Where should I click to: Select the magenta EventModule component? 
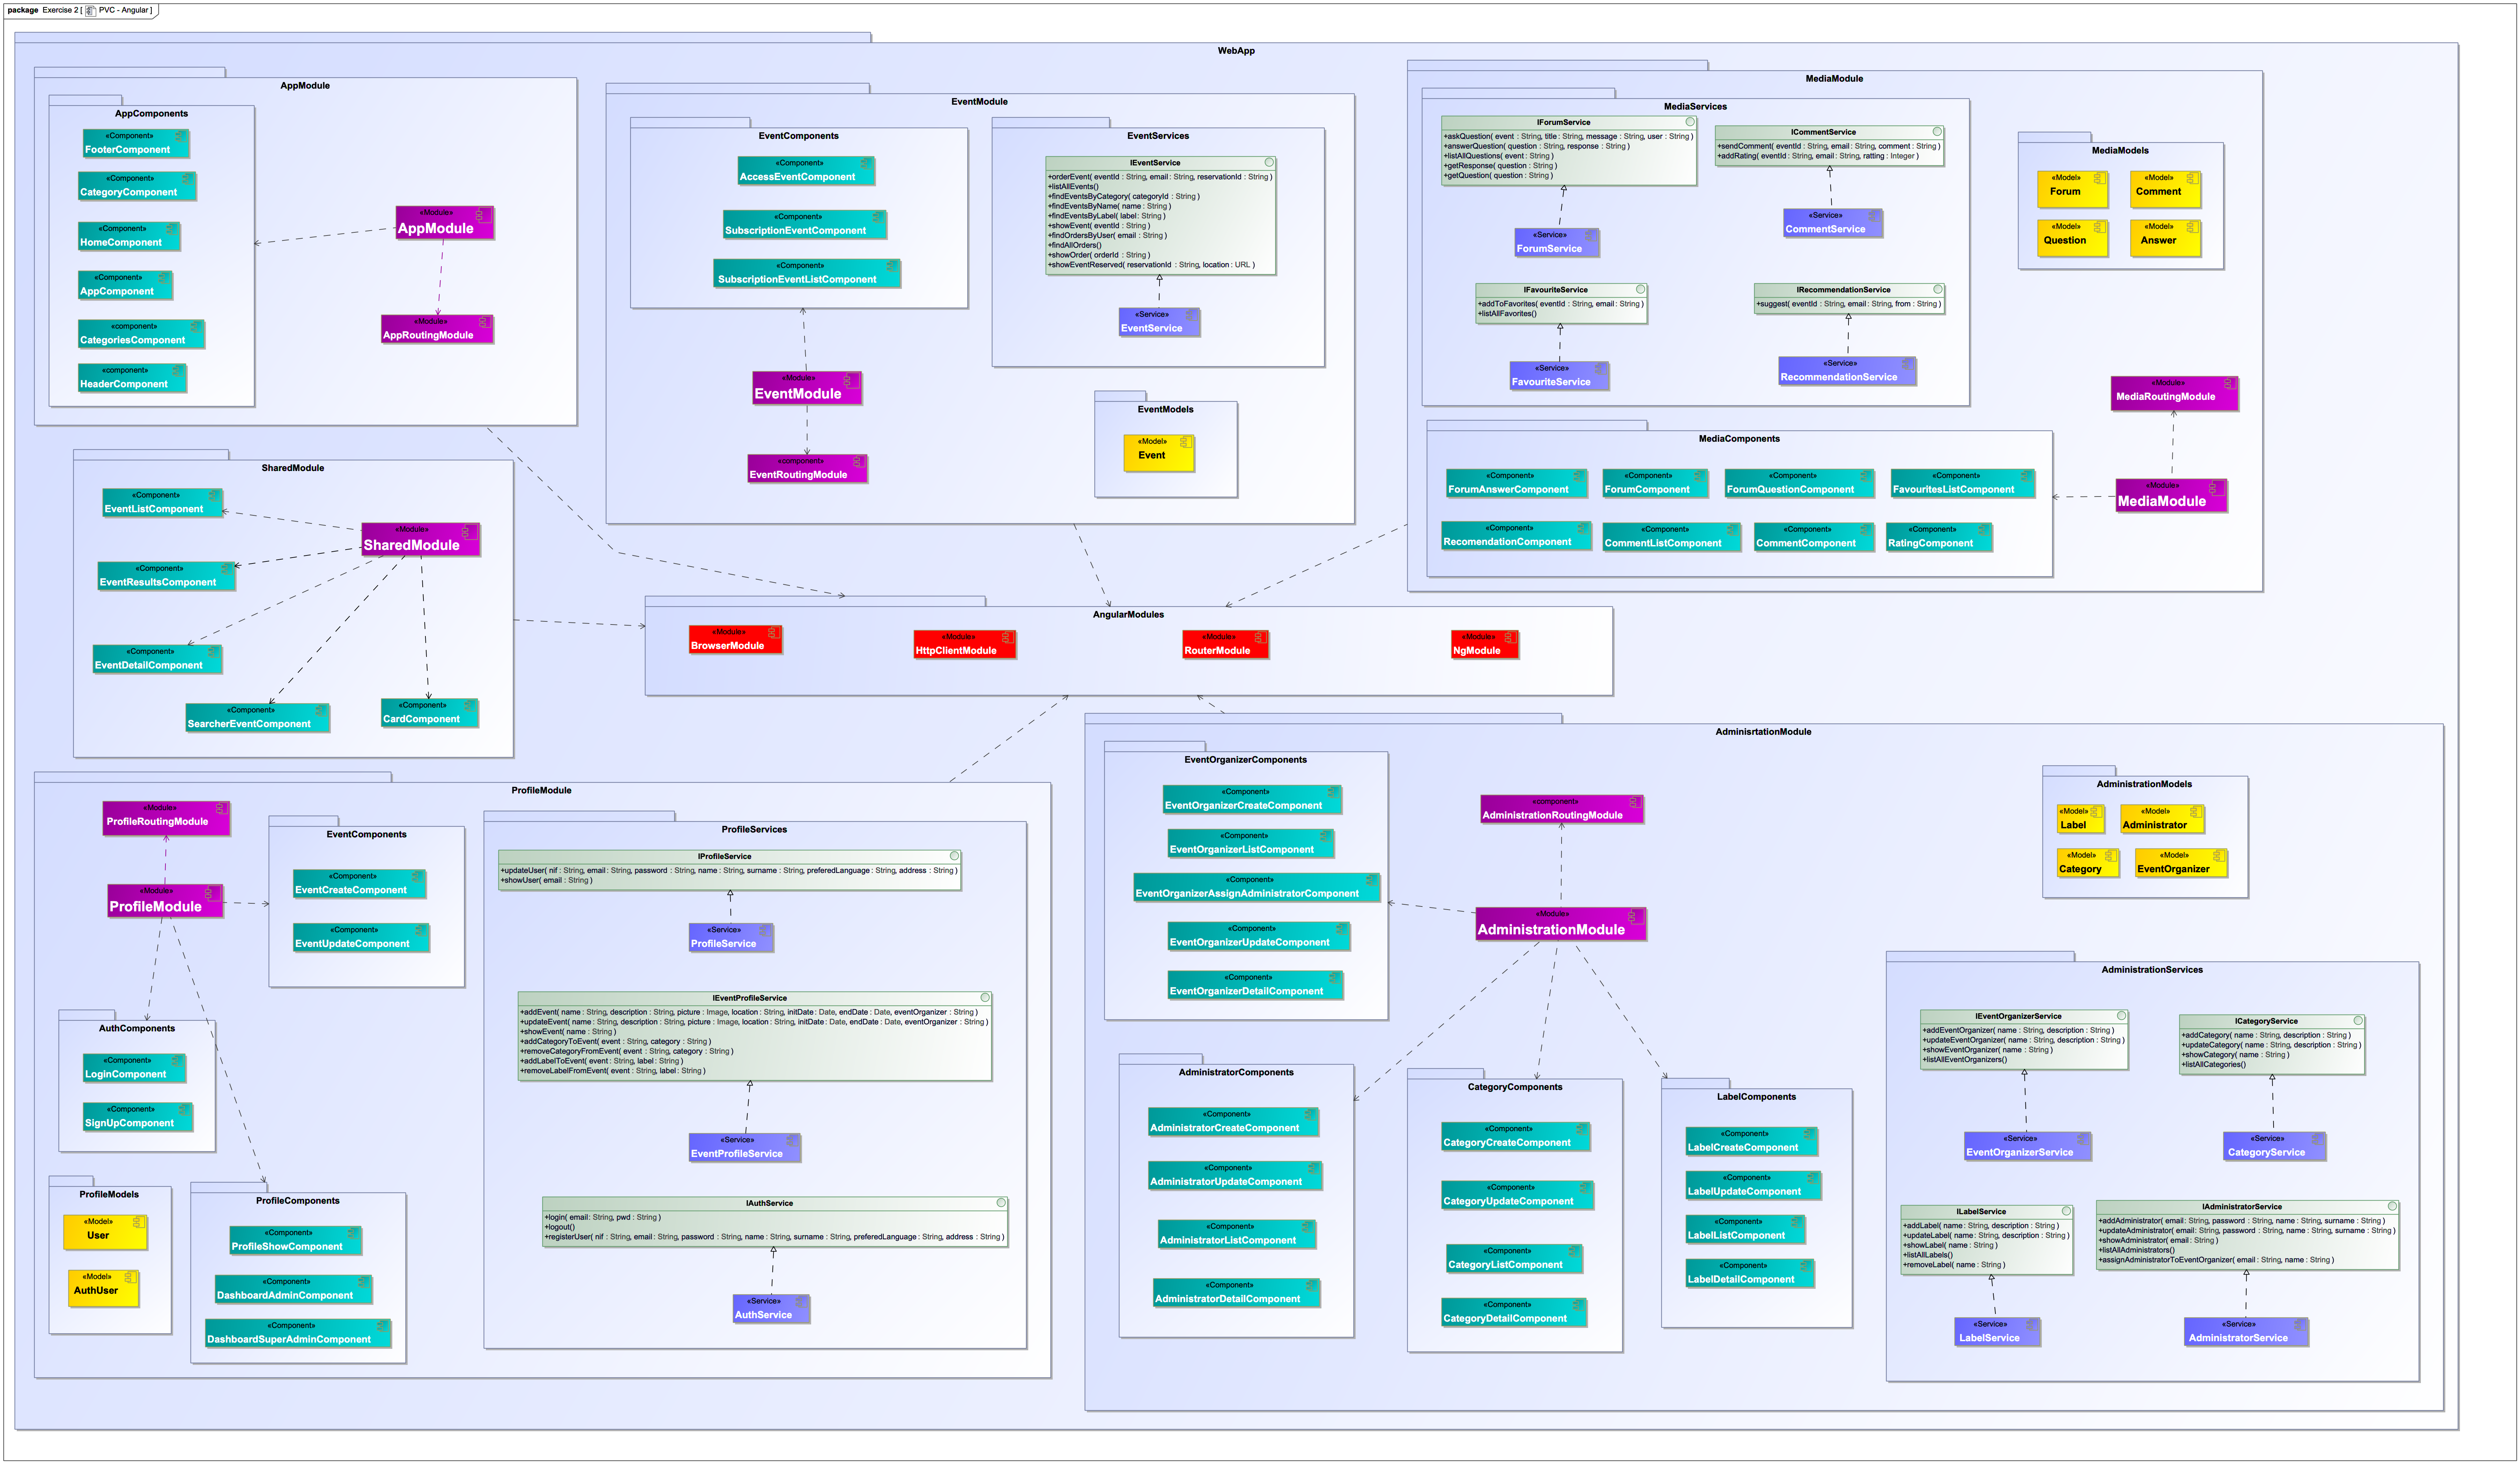(807, 388)
